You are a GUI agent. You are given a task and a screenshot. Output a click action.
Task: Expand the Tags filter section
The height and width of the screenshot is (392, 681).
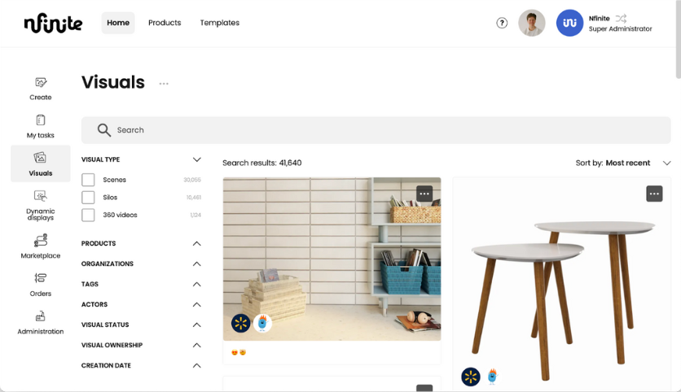[x=197, y=285]
